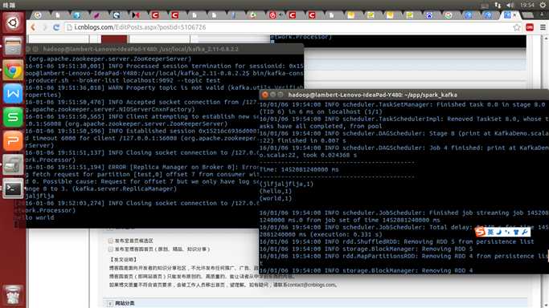
Task: Open a new Chrome tab
Action: 528,15
